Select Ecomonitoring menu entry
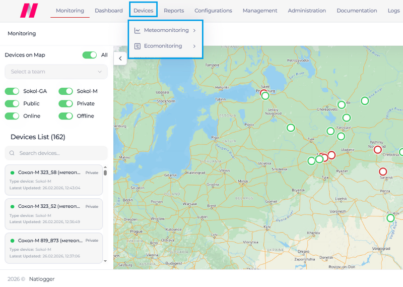This screenshot has width=403, height=287. tap(166, 46)
